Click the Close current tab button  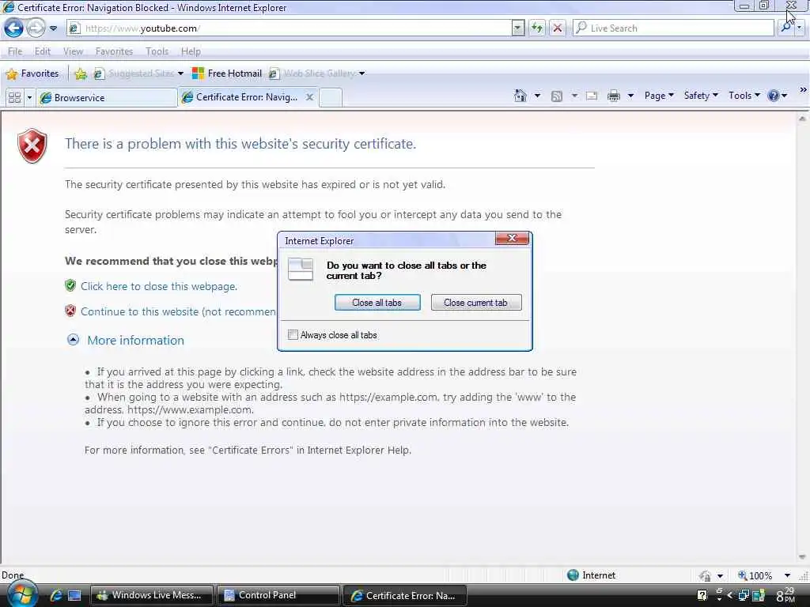(475, 303)
